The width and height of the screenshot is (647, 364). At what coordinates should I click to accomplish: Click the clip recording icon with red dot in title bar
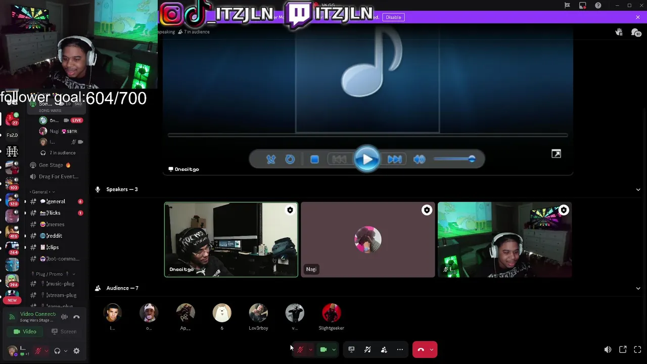click(583, 6)
